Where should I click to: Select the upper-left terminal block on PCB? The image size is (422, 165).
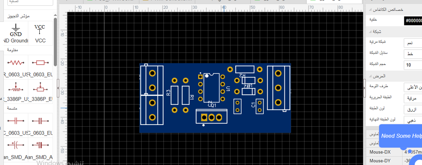point(152,80)
